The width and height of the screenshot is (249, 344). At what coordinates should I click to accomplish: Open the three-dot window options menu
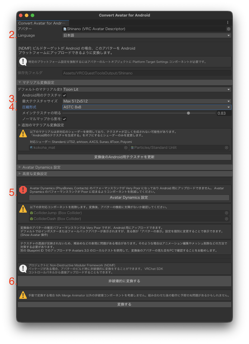227,22
